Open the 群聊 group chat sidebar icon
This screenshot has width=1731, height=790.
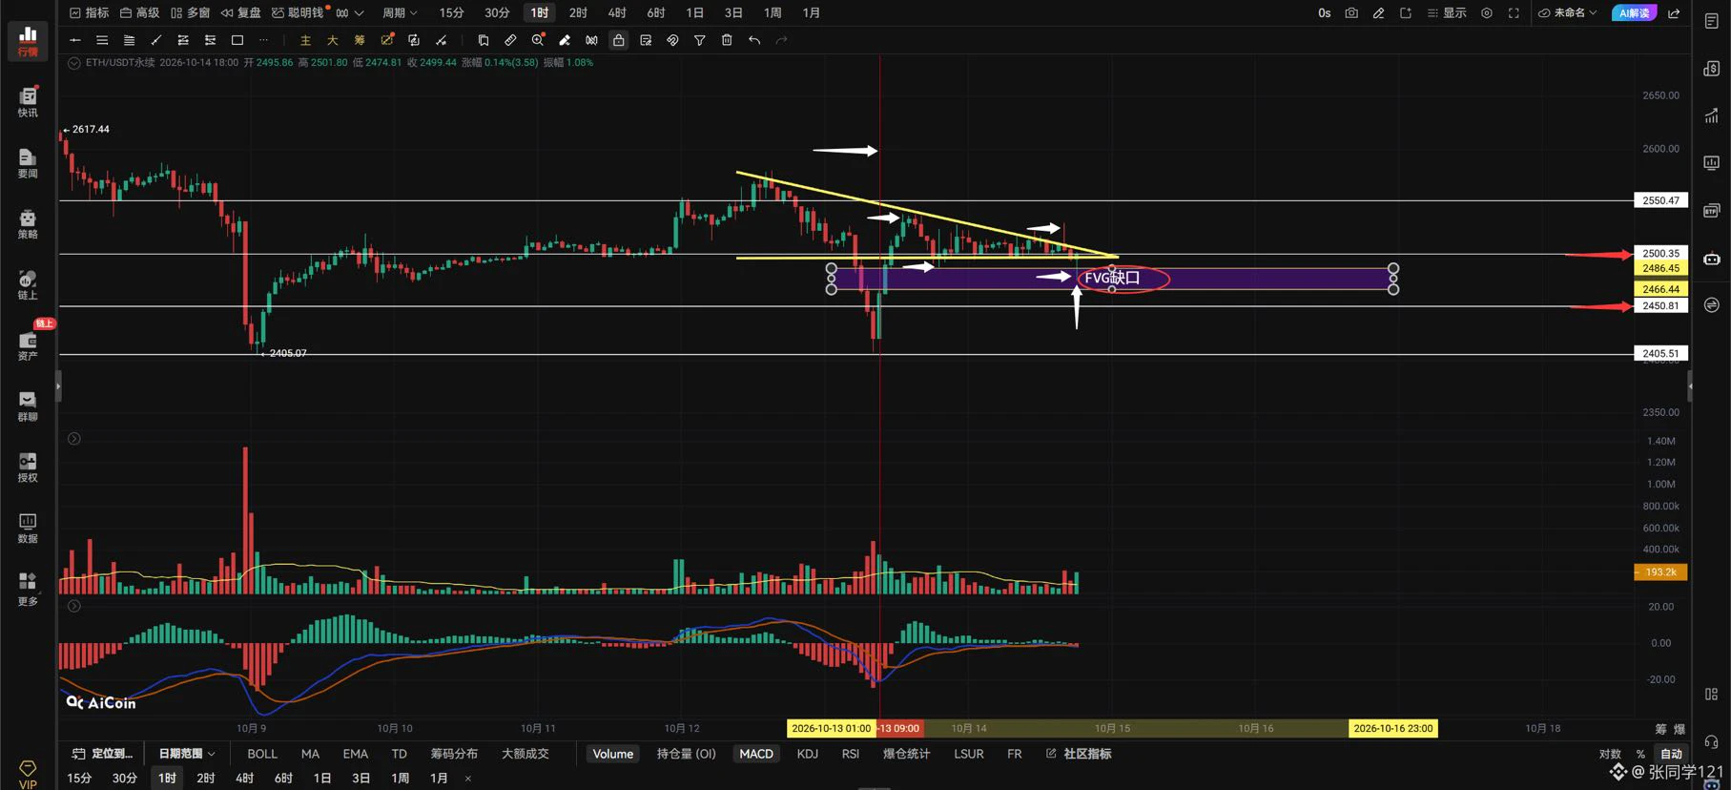(28, 406)
